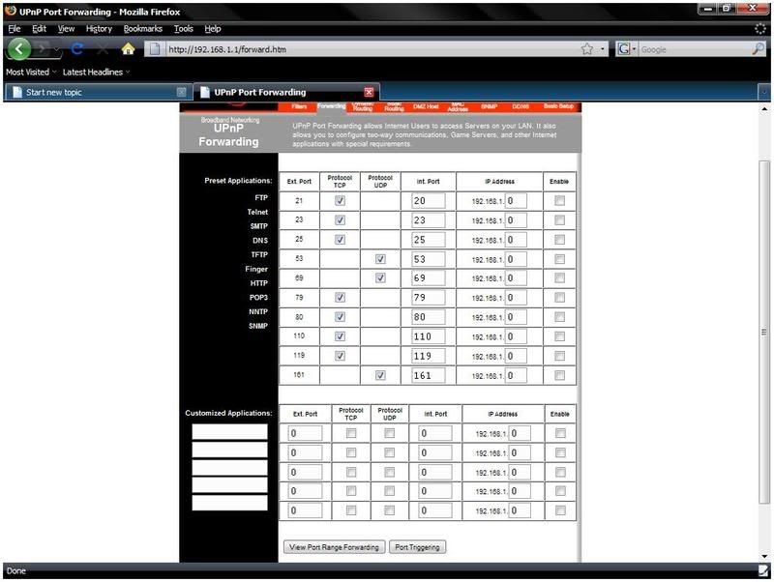The width and height of the screenshot is (774, 582).
Task: Go to the Firefox Home page icon
Action: 128,49
